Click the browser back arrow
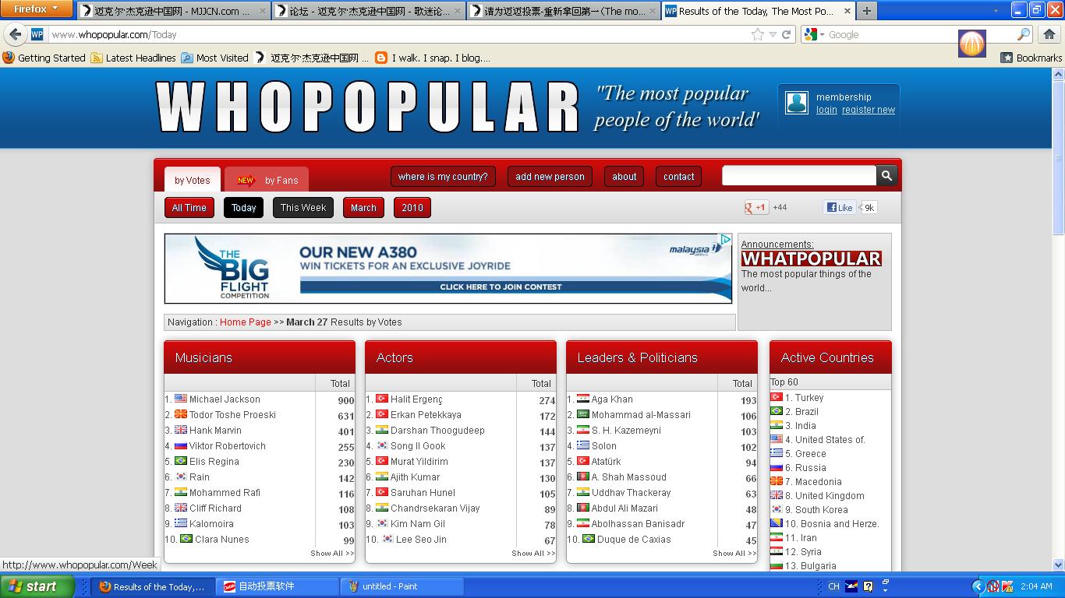This screenshot has width=1065, height=598. point(16,34)
